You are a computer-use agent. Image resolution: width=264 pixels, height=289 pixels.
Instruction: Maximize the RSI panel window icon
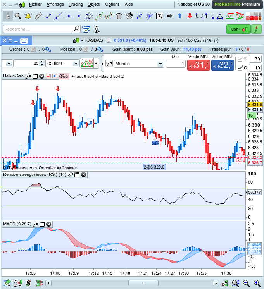77,175
